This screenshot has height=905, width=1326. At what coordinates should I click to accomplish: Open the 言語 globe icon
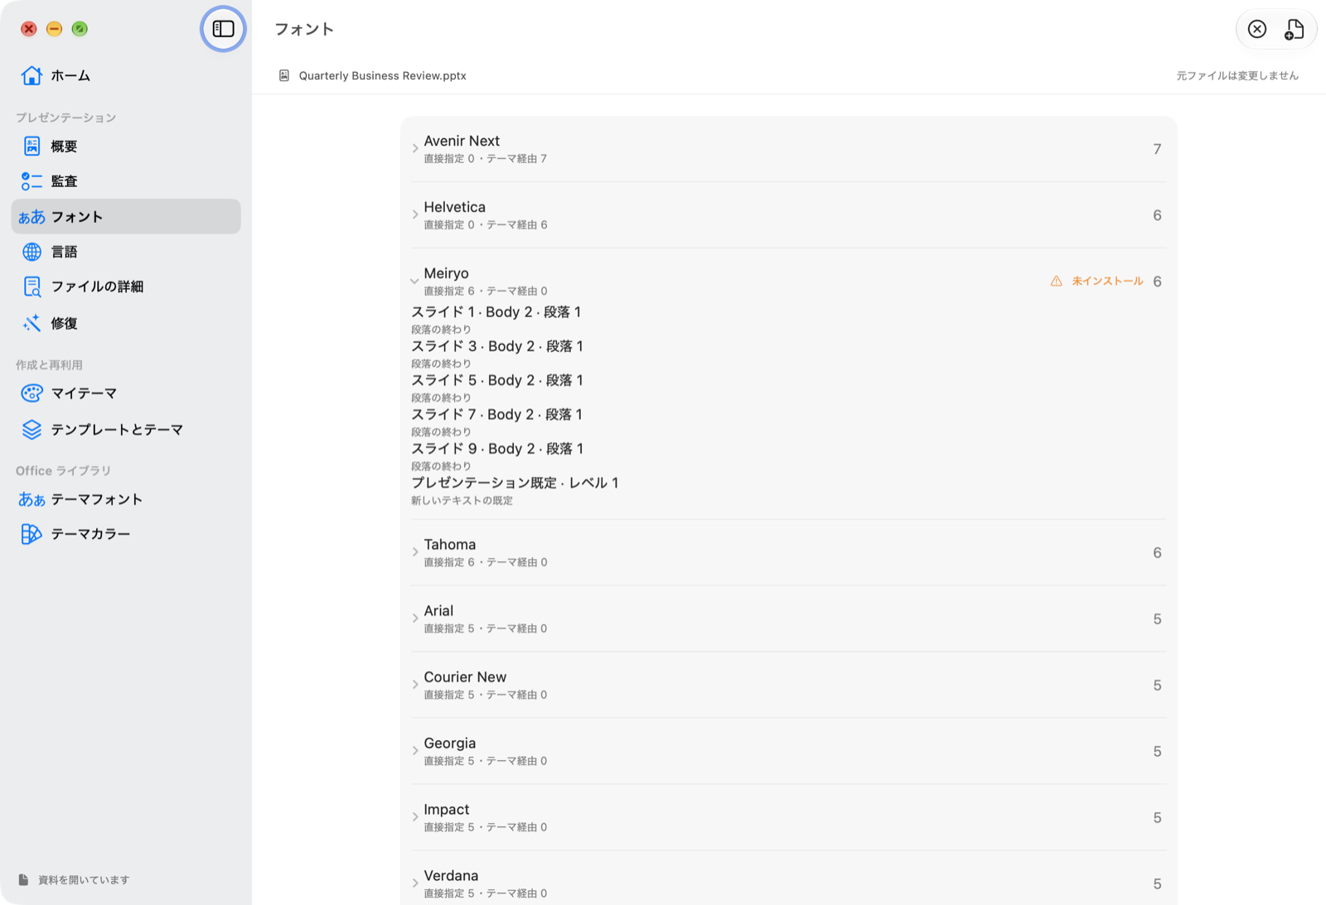(x=31, y=252)
